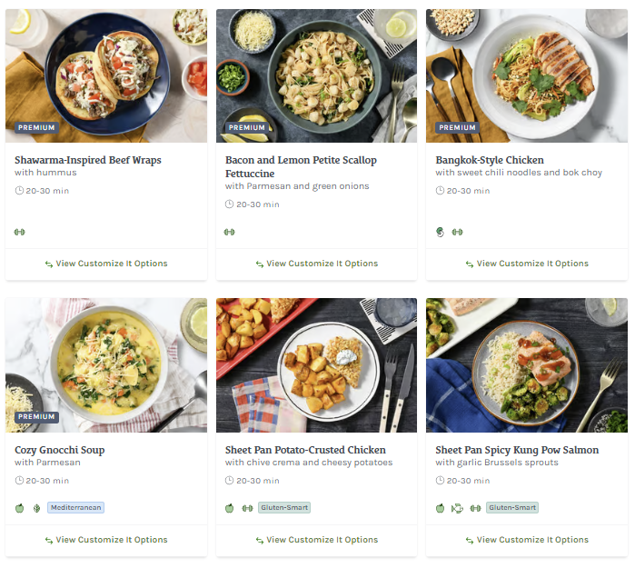
Task: Click the dumbbell icon on Bangkok-Style Chicken card
Action: click(x=457, y=232)
